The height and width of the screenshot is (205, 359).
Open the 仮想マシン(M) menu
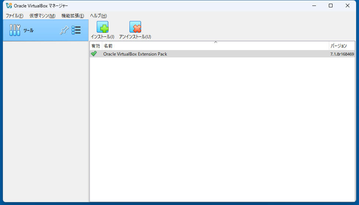pos(42,15)
